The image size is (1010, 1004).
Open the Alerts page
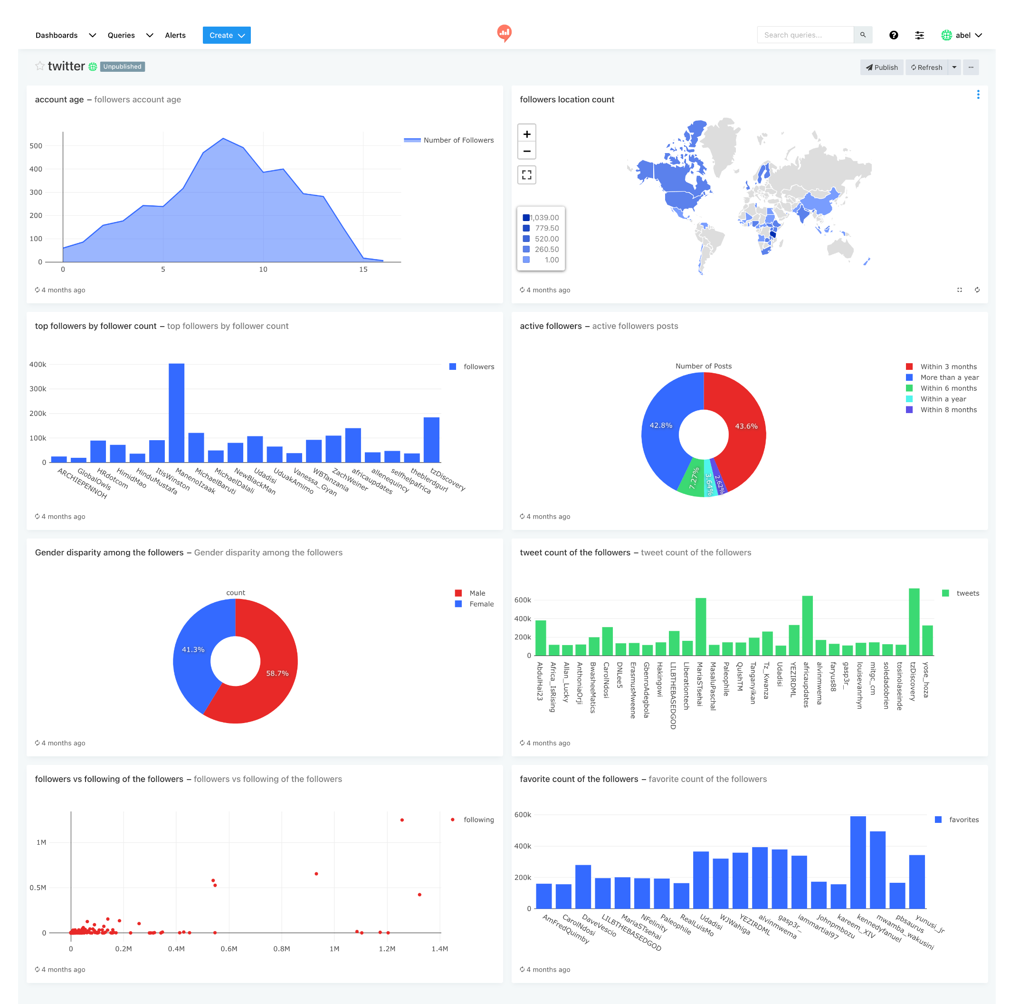[x=175, y=35]
